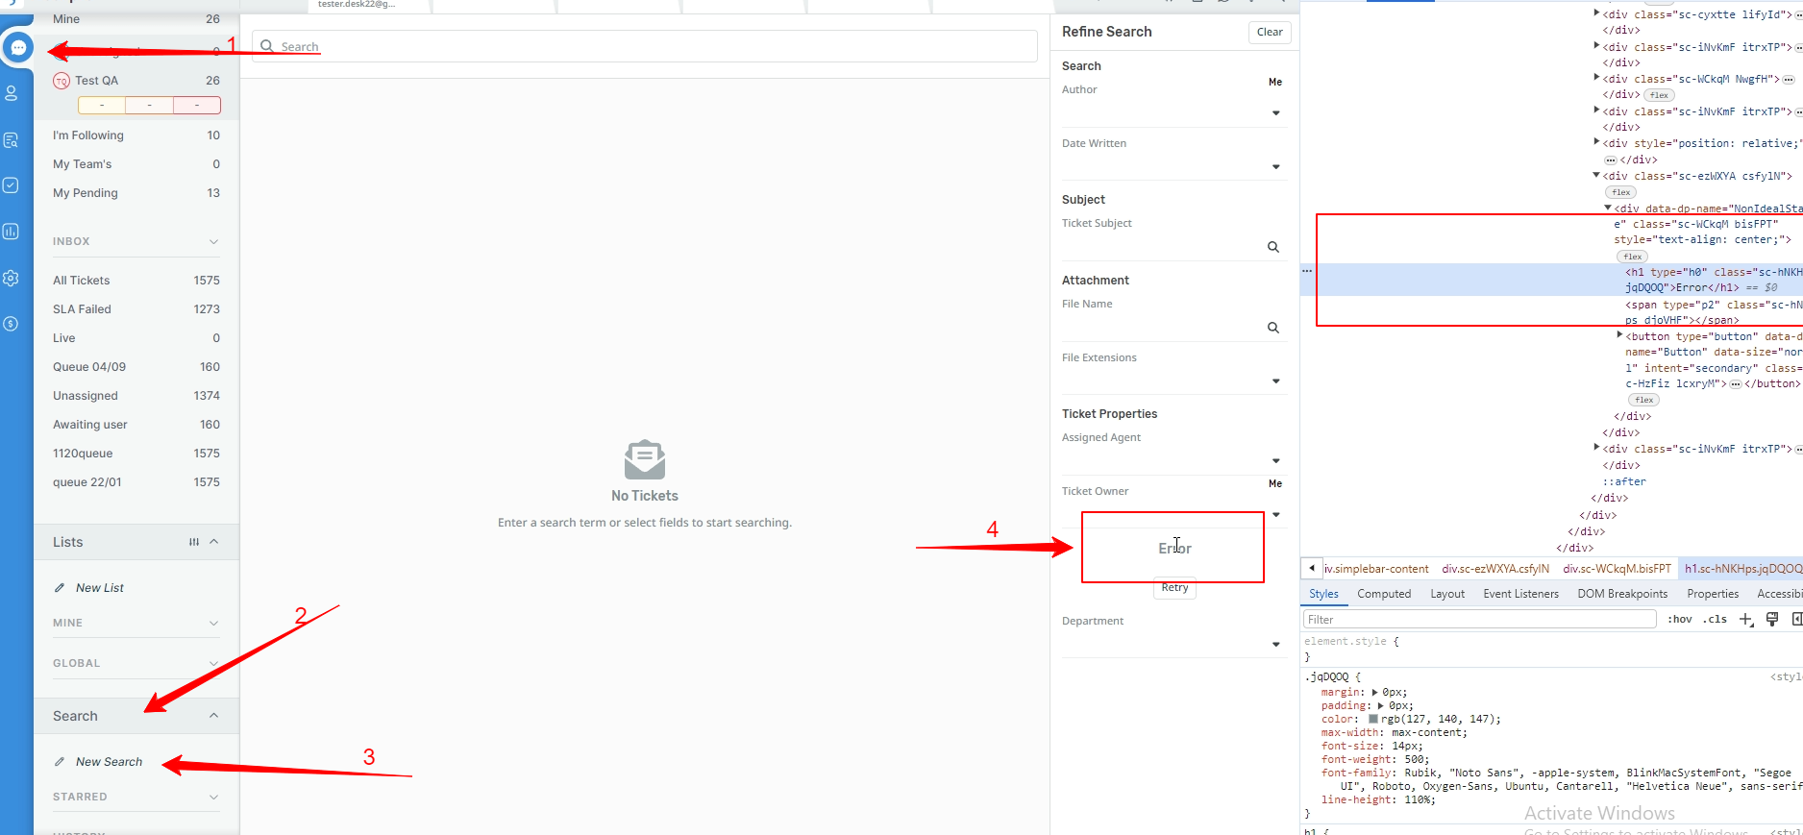Open the reports bar chart icon
Screen dimensions: 1803x835
tap(12, 232)
